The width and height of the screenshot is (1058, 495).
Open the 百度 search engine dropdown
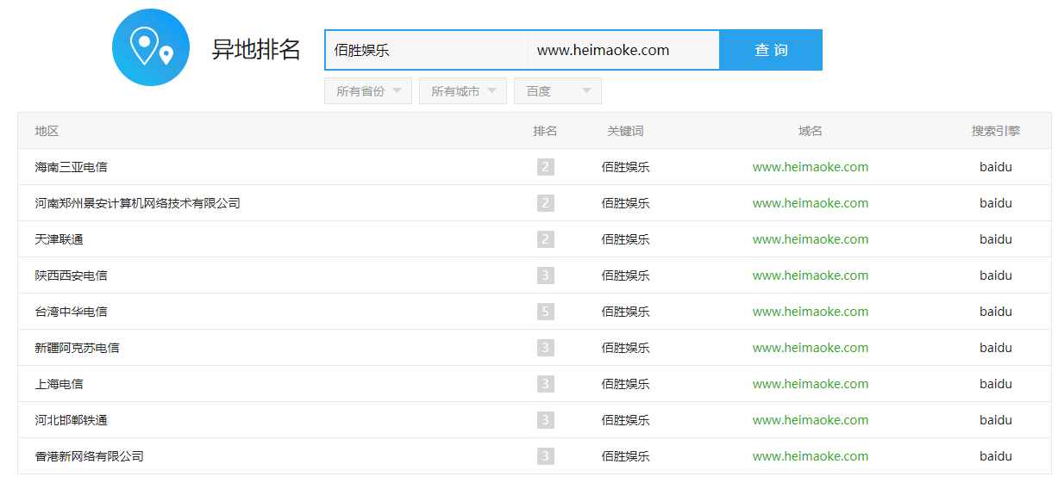tap(558, 91)
